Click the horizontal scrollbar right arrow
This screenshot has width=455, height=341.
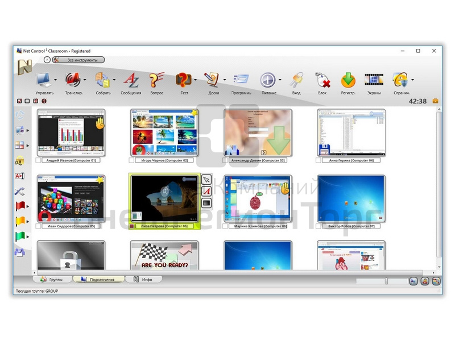coord(433,273)
